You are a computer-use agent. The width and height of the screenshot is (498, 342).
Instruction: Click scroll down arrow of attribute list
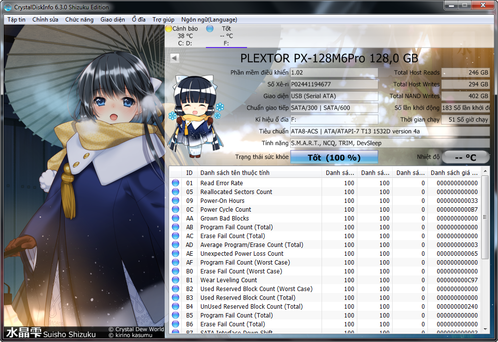[485, 329]
